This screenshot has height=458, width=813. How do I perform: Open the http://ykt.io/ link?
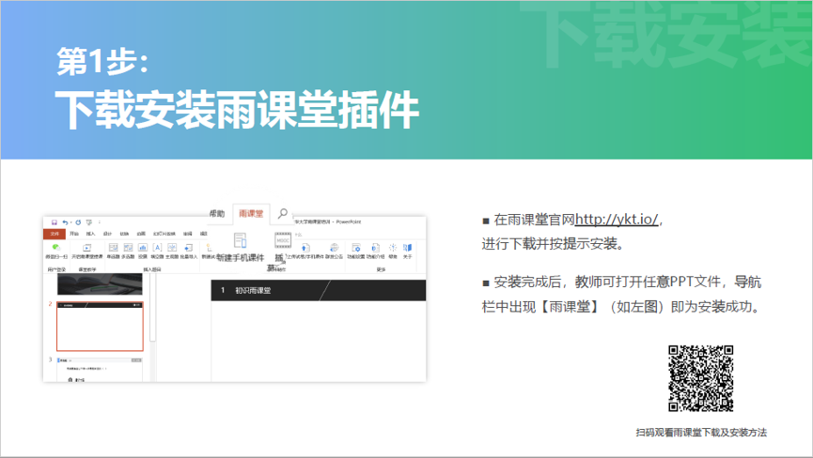click(x=617, y=220)
